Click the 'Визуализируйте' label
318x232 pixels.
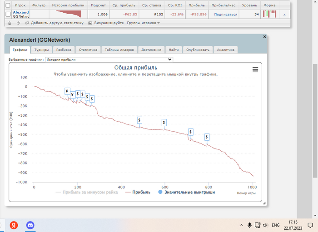click(x=109, y=23)
